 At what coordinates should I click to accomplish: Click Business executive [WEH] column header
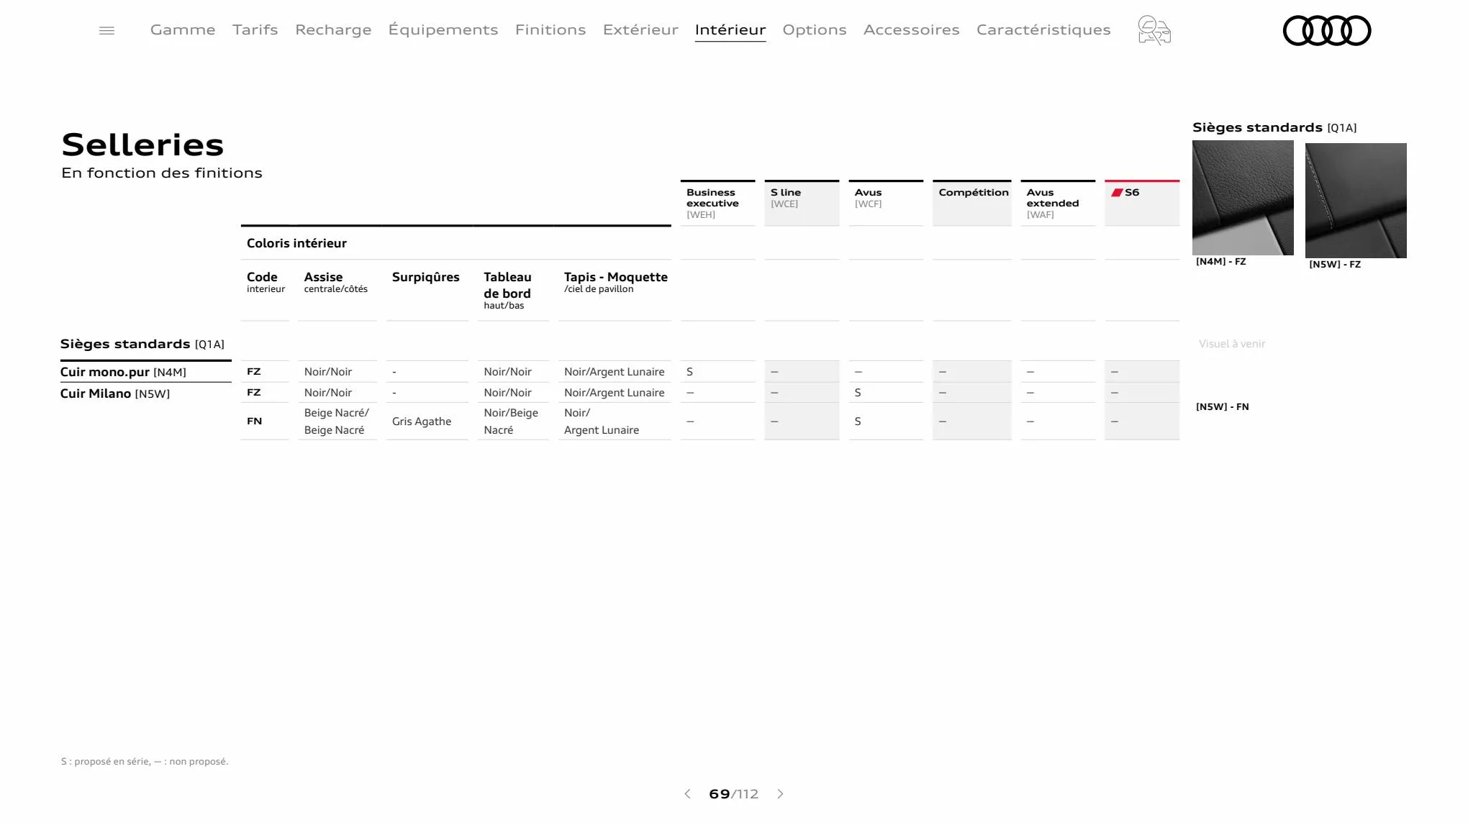point(716,201)
